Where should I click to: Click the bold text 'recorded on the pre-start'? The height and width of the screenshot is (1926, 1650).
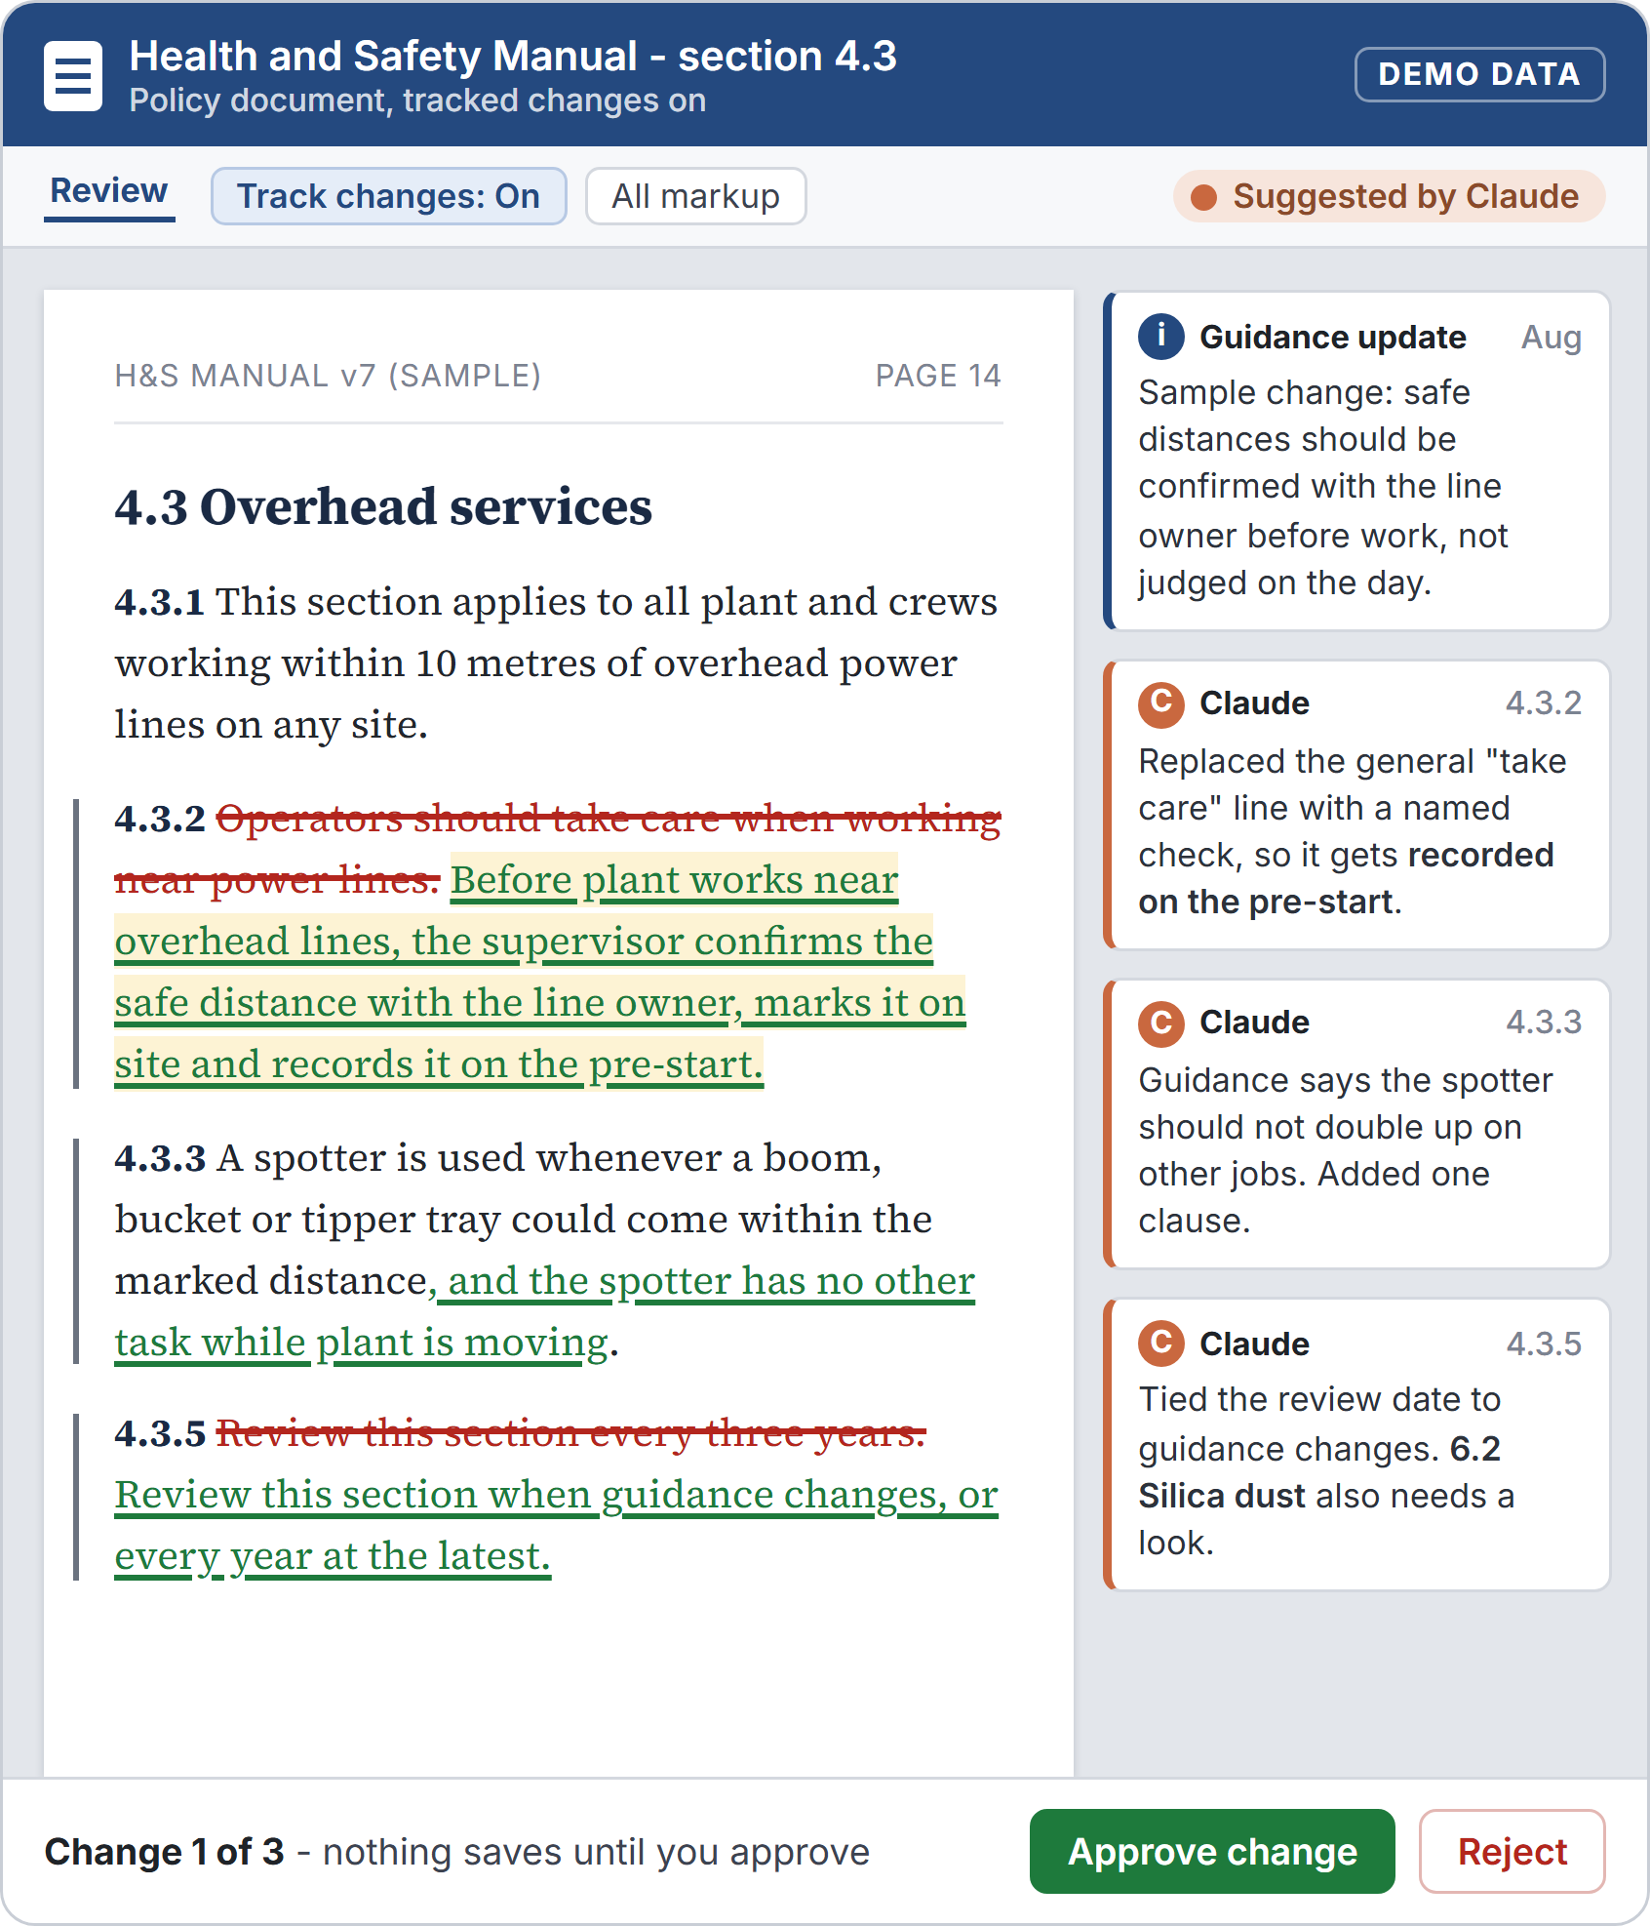pos(1346,878)
